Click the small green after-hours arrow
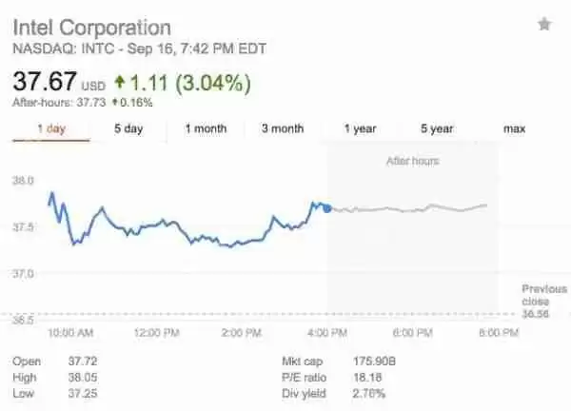Screen dimensions: 571x411 115,102
